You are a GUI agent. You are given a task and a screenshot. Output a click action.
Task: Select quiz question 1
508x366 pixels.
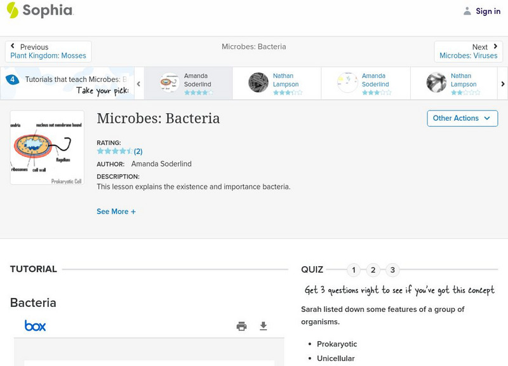coord(354,270)
